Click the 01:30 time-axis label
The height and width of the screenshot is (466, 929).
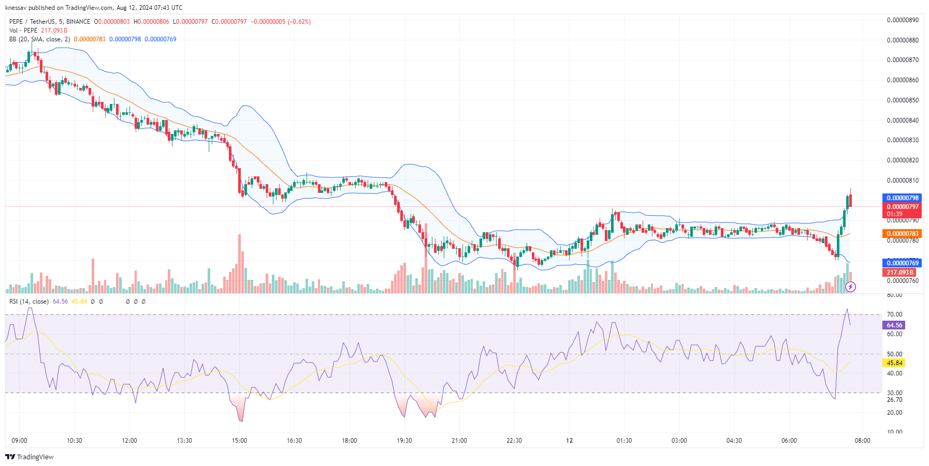point(624,441)
